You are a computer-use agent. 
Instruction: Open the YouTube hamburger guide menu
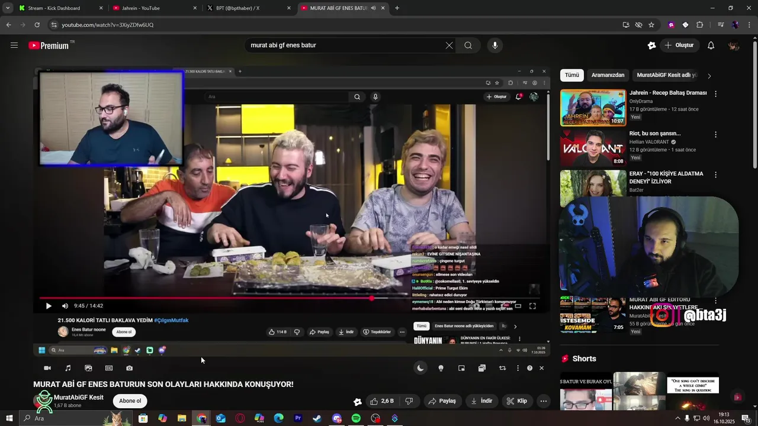pyautogui.click(x=14, y=46)
